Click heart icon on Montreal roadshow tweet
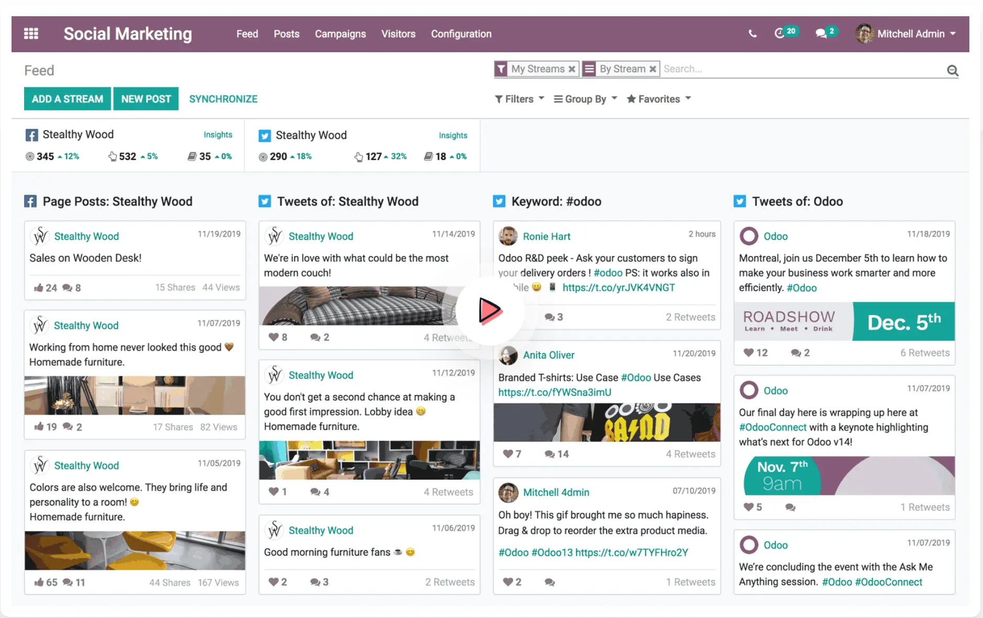The width and height of the screenshot is (983, 618). click(749, 353)
